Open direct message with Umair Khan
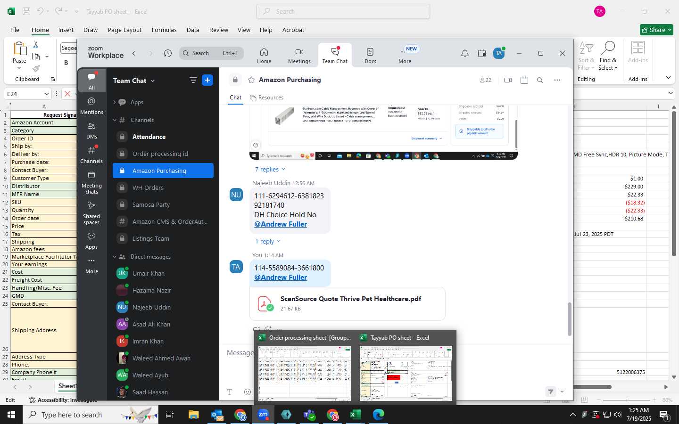Viewport: 679px width, 424px height. (x=163, y=273)
